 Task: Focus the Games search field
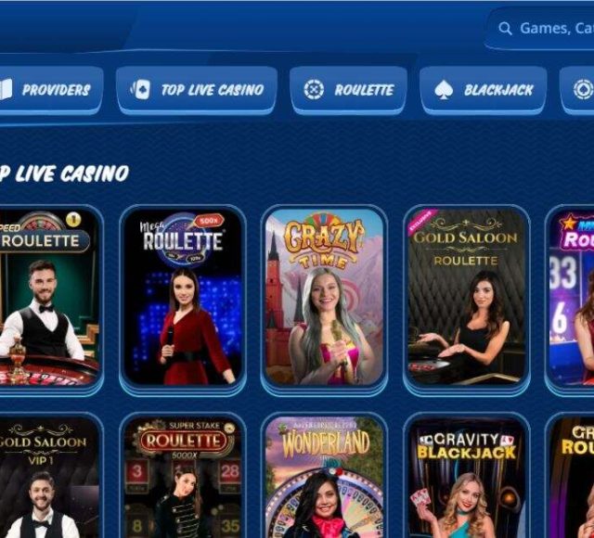click(541, 29)
